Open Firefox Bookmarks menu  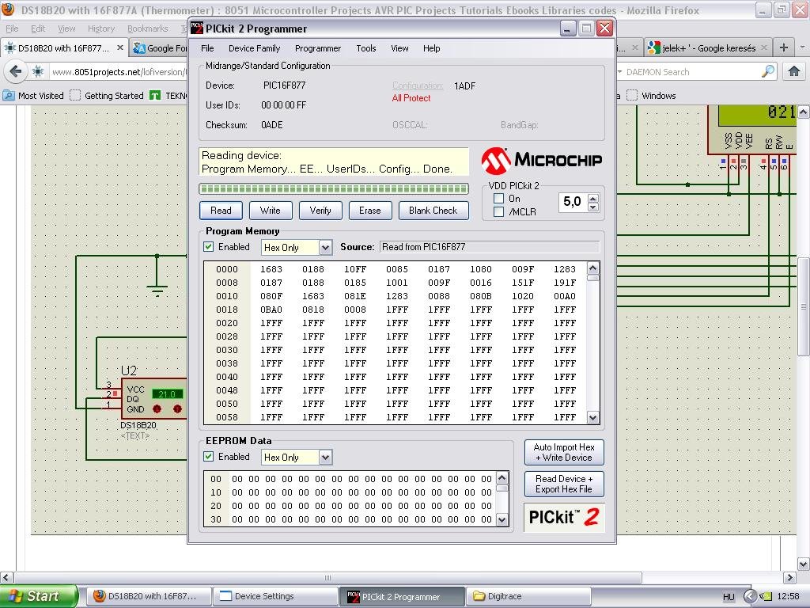(148, 28)
